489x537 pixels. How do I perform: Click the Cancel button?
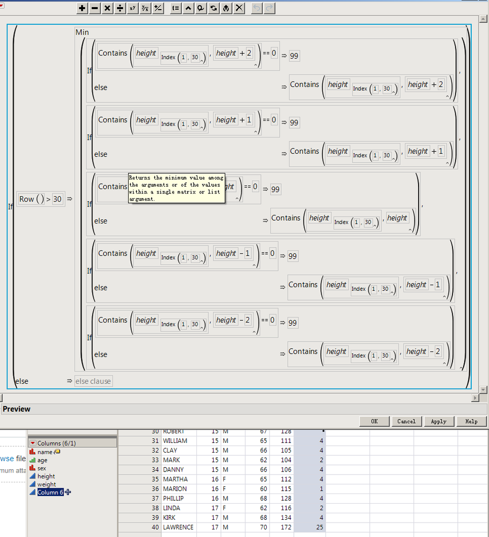click(406, 421)
